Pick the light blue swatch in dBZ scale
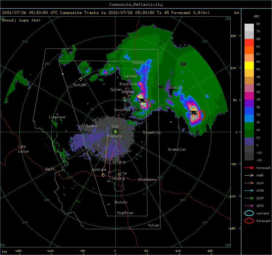The height and width of the screenshot is (255, 272). [249, 118]
